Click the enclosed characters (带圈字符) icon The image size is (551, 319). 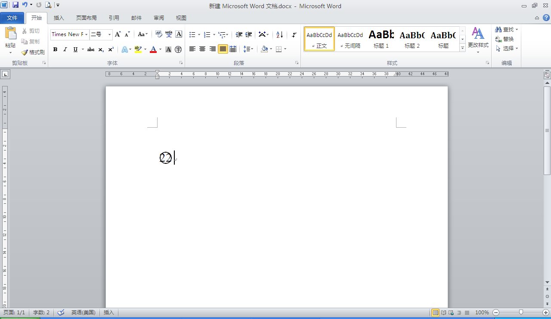(178, 49)
